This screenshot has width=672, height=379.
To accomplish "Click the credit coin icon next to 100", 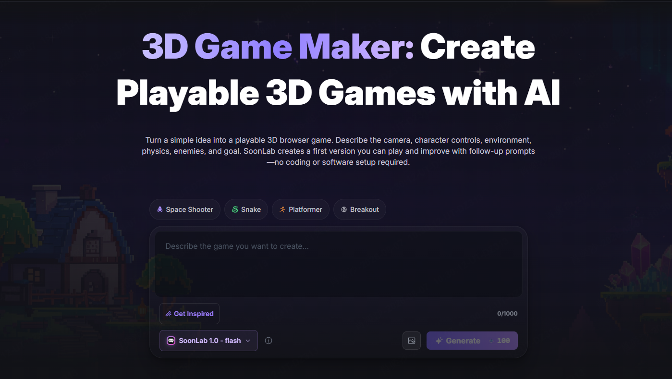I will point(491,341).
